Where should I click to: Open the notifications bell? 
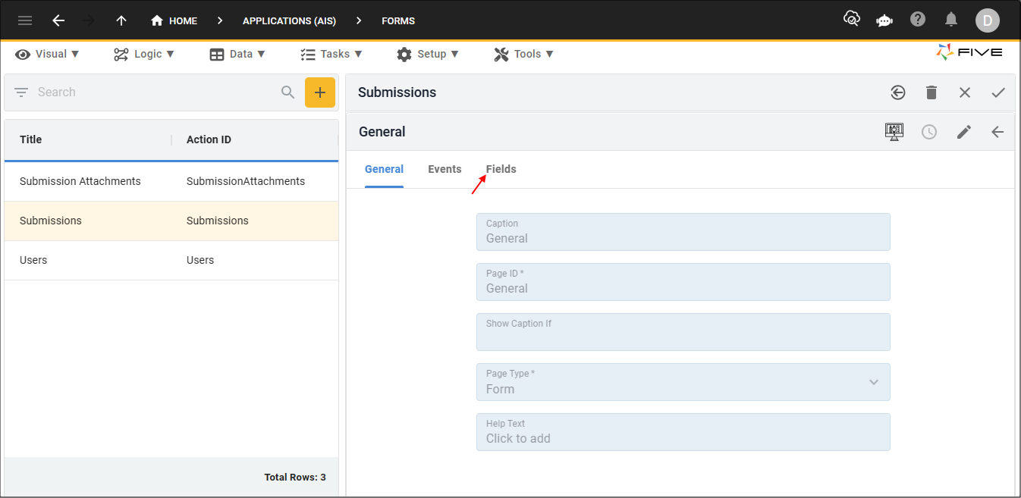[951, 20]
